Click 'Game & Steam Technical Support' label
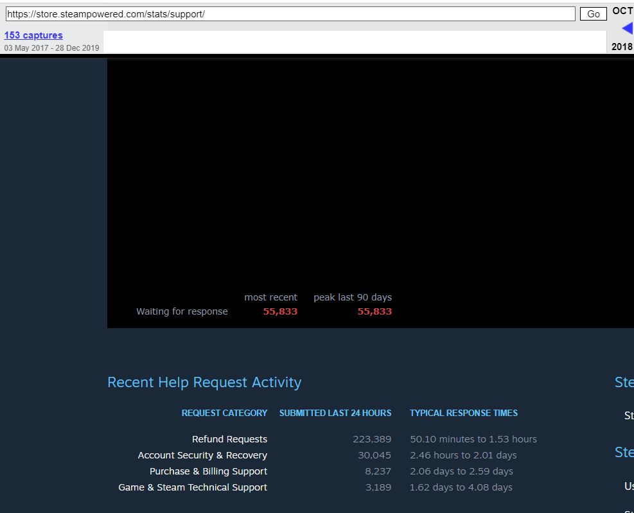Image resolution: width=634 pixels, height=513 pixels. (x=193, y=487)
